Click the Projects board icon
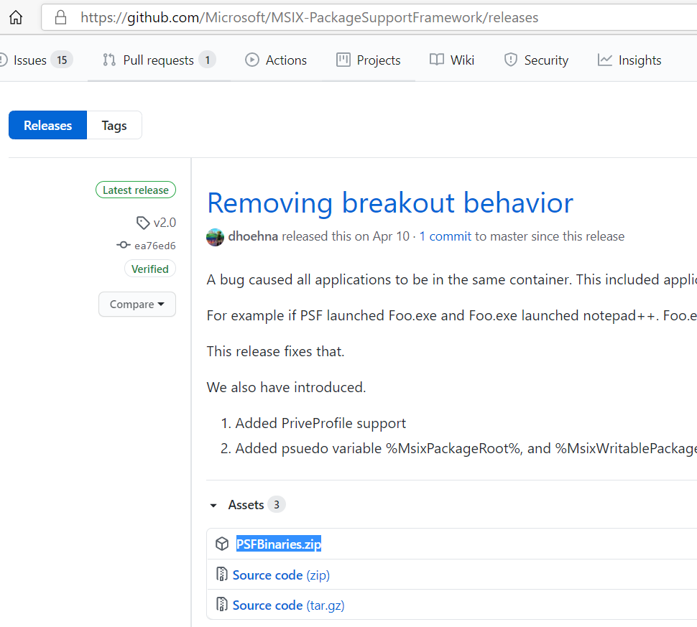Viewport: 697px width, 627px height. point(343,60)
